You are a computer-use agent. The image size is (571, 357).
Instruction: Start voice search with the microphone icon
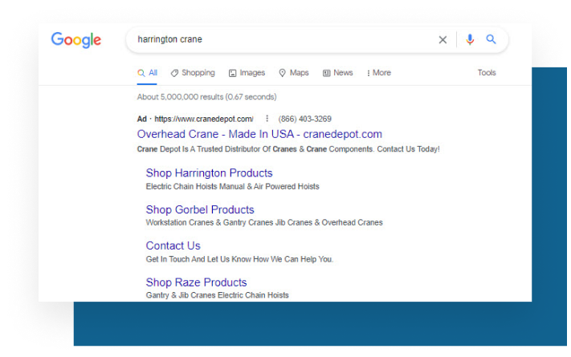click(x=470, y=39)
